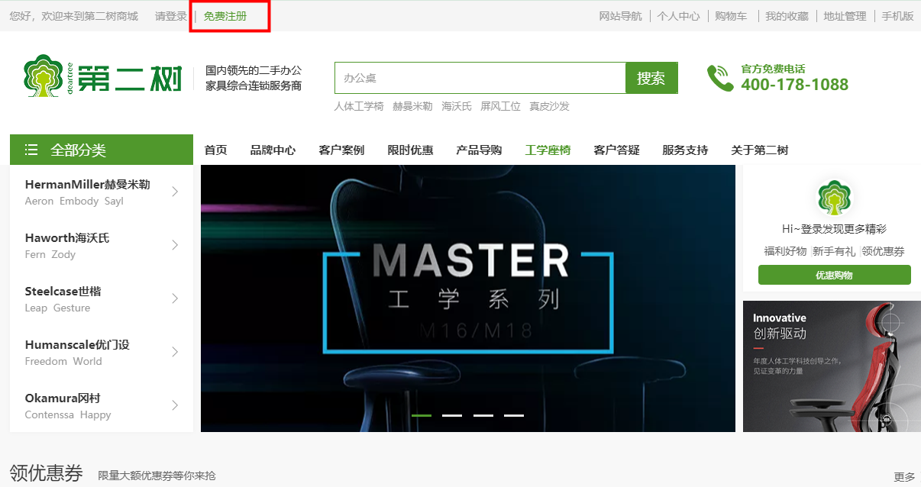Click the 真皮沙发 hot search keyword

tap(550, 107)
